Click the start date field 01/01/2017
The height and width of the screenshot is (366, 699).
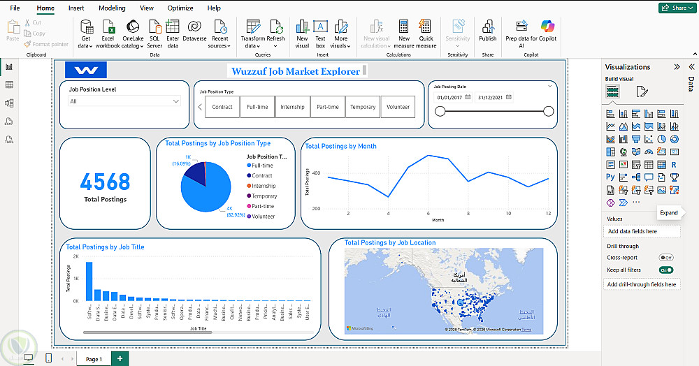454,98
